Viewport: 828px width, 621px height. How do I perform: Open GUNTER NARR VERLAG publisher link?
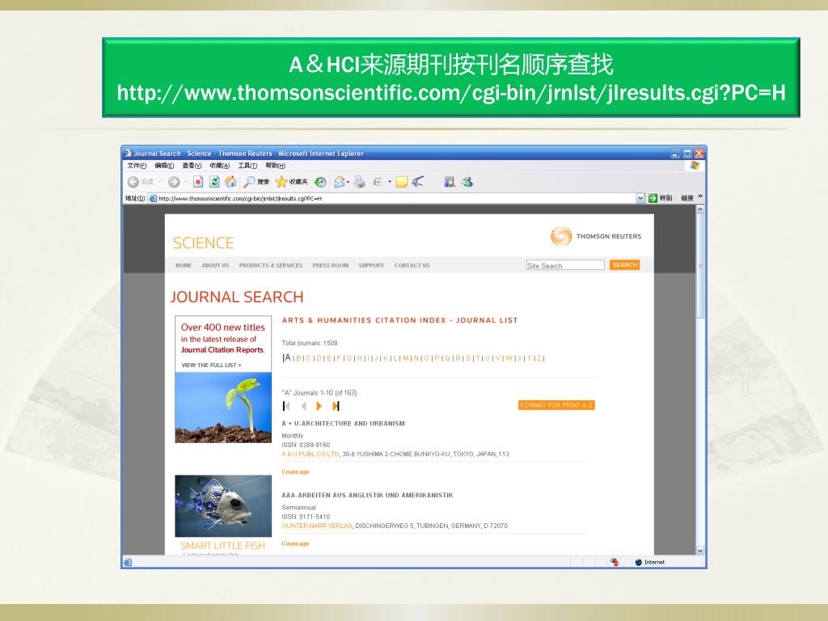tap(317, 526)
